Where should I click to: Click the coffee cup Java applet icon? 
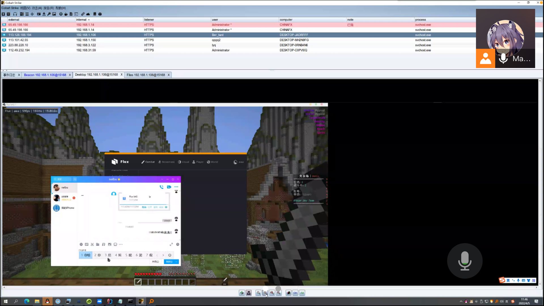(66, 14)
